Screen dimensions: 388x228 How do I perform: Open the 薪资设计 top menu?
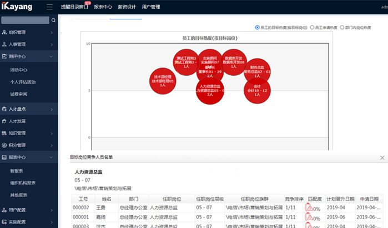(x=126, y=7)
